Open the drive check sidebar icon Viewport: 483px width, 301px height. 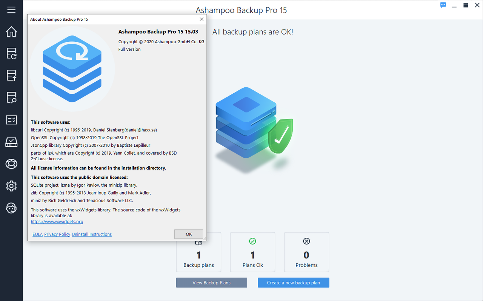point(11,142)
